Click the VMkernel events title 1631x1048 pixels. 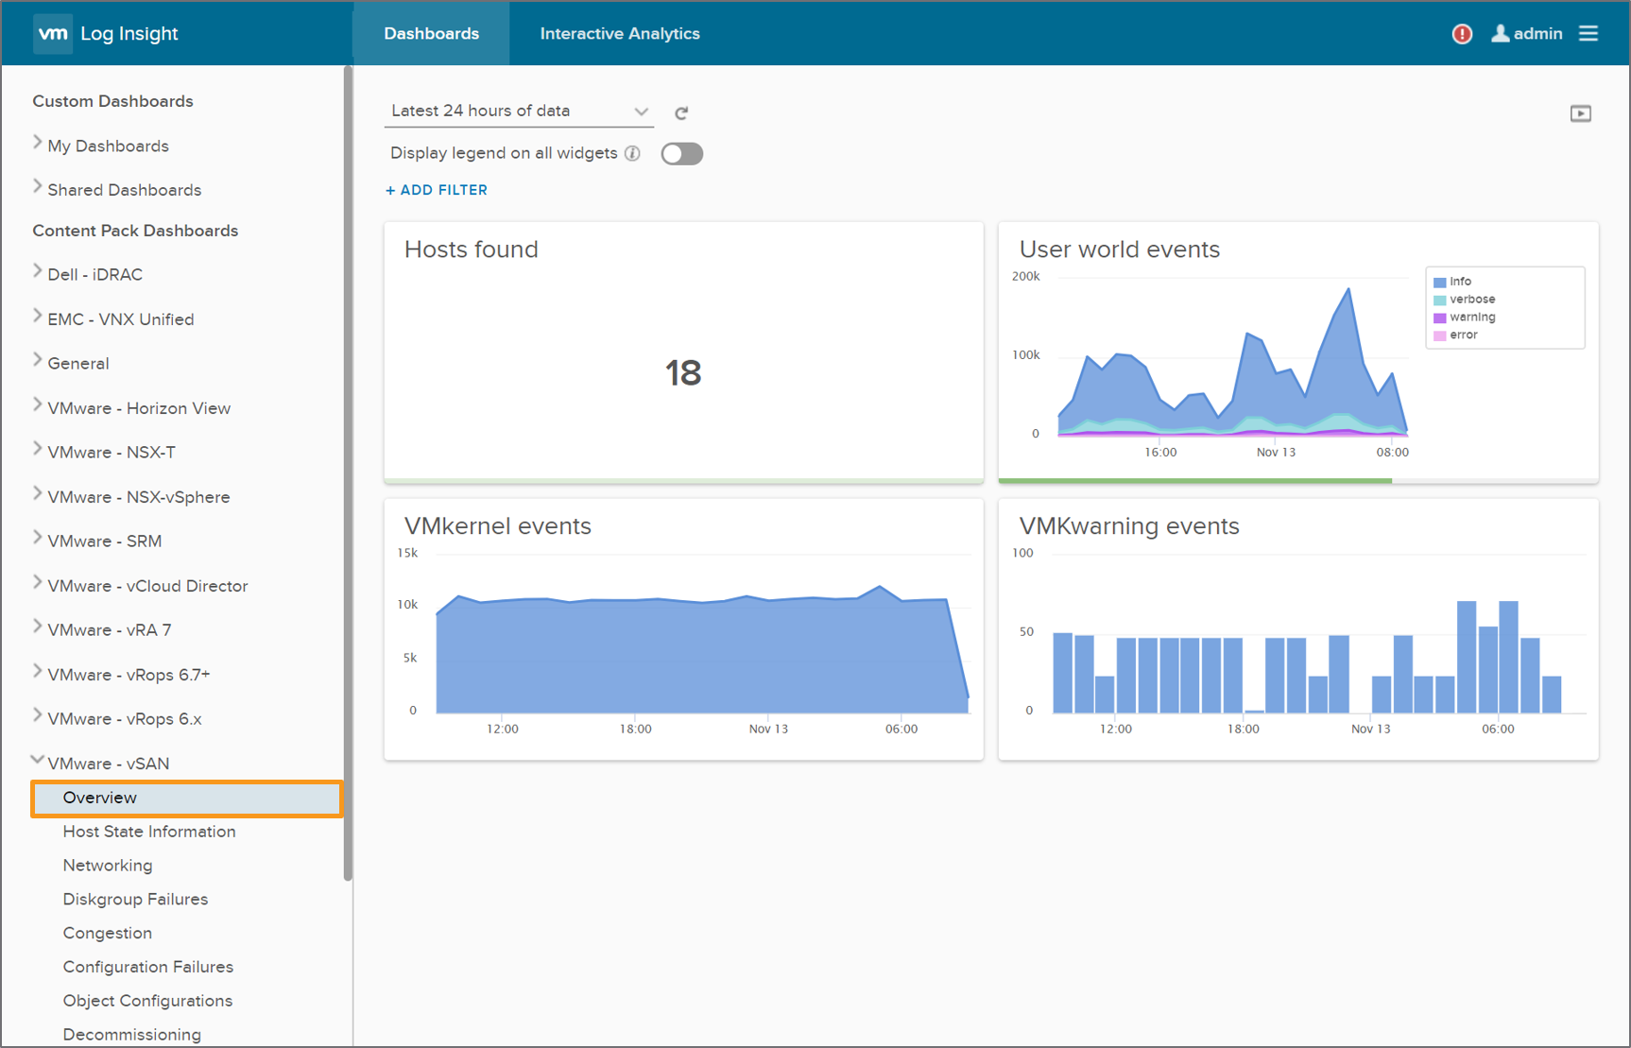pos(498,526)
